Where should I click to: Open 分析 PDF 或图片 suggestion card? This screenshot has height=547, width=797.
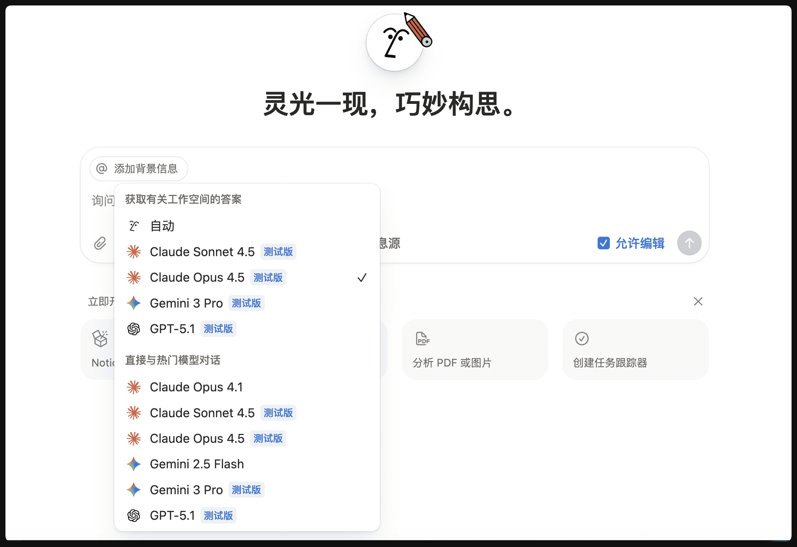pyautogui.click(x=475, y=349)
